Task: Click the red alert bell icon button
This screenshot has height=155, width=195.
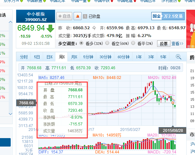Action: tap(78, 16)
